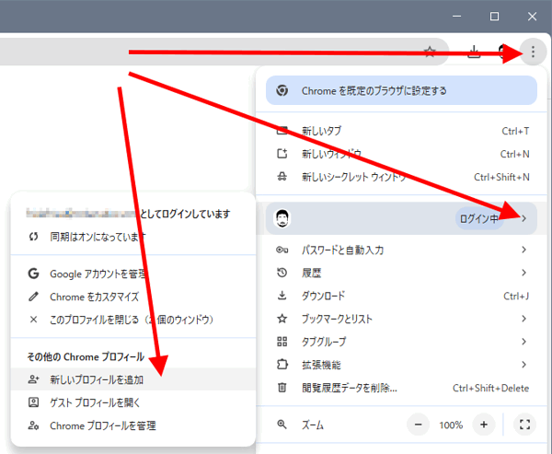Viewport: 552px width, 454px height.
Task: Open the Chrome three-dot menu button
Action: 533,52
